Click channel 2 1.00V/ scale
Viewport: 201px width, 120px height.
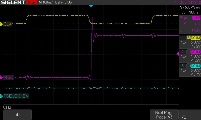tap(195, 56)
